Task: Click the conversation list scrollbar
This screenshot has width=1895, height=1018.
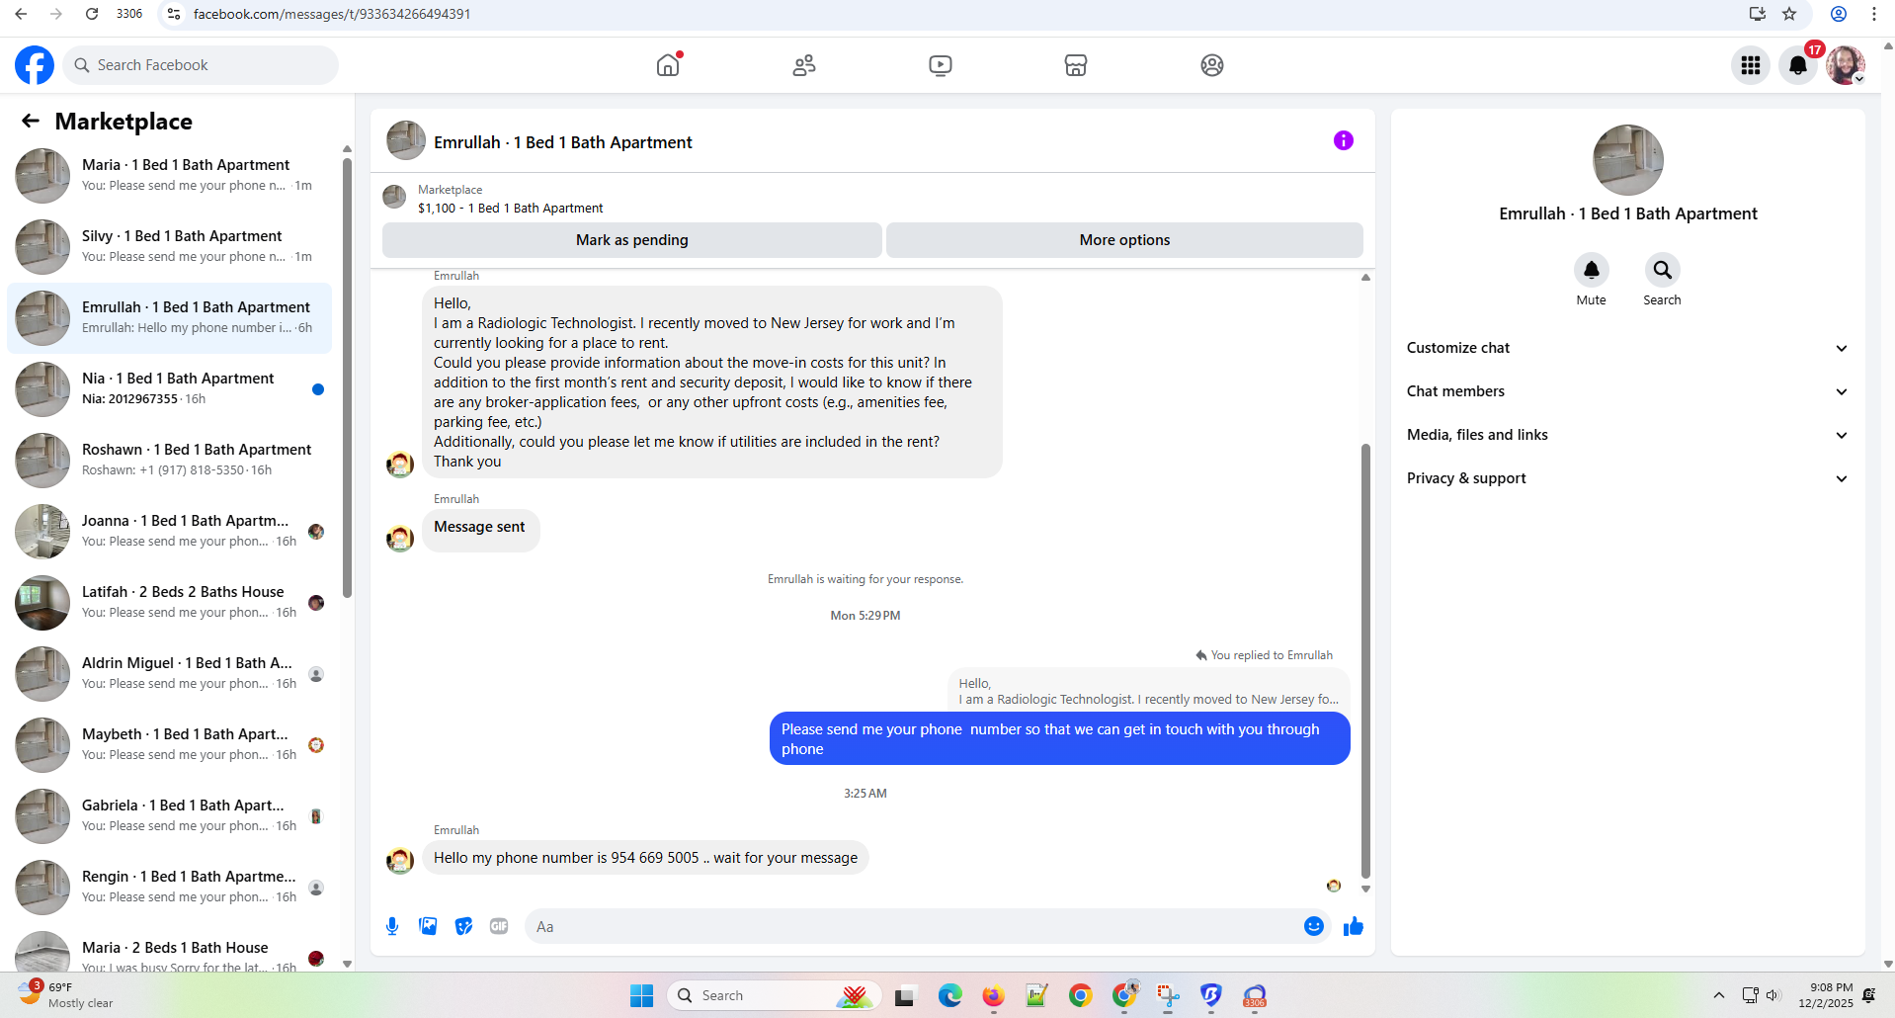Action: (x=347, y=378)
